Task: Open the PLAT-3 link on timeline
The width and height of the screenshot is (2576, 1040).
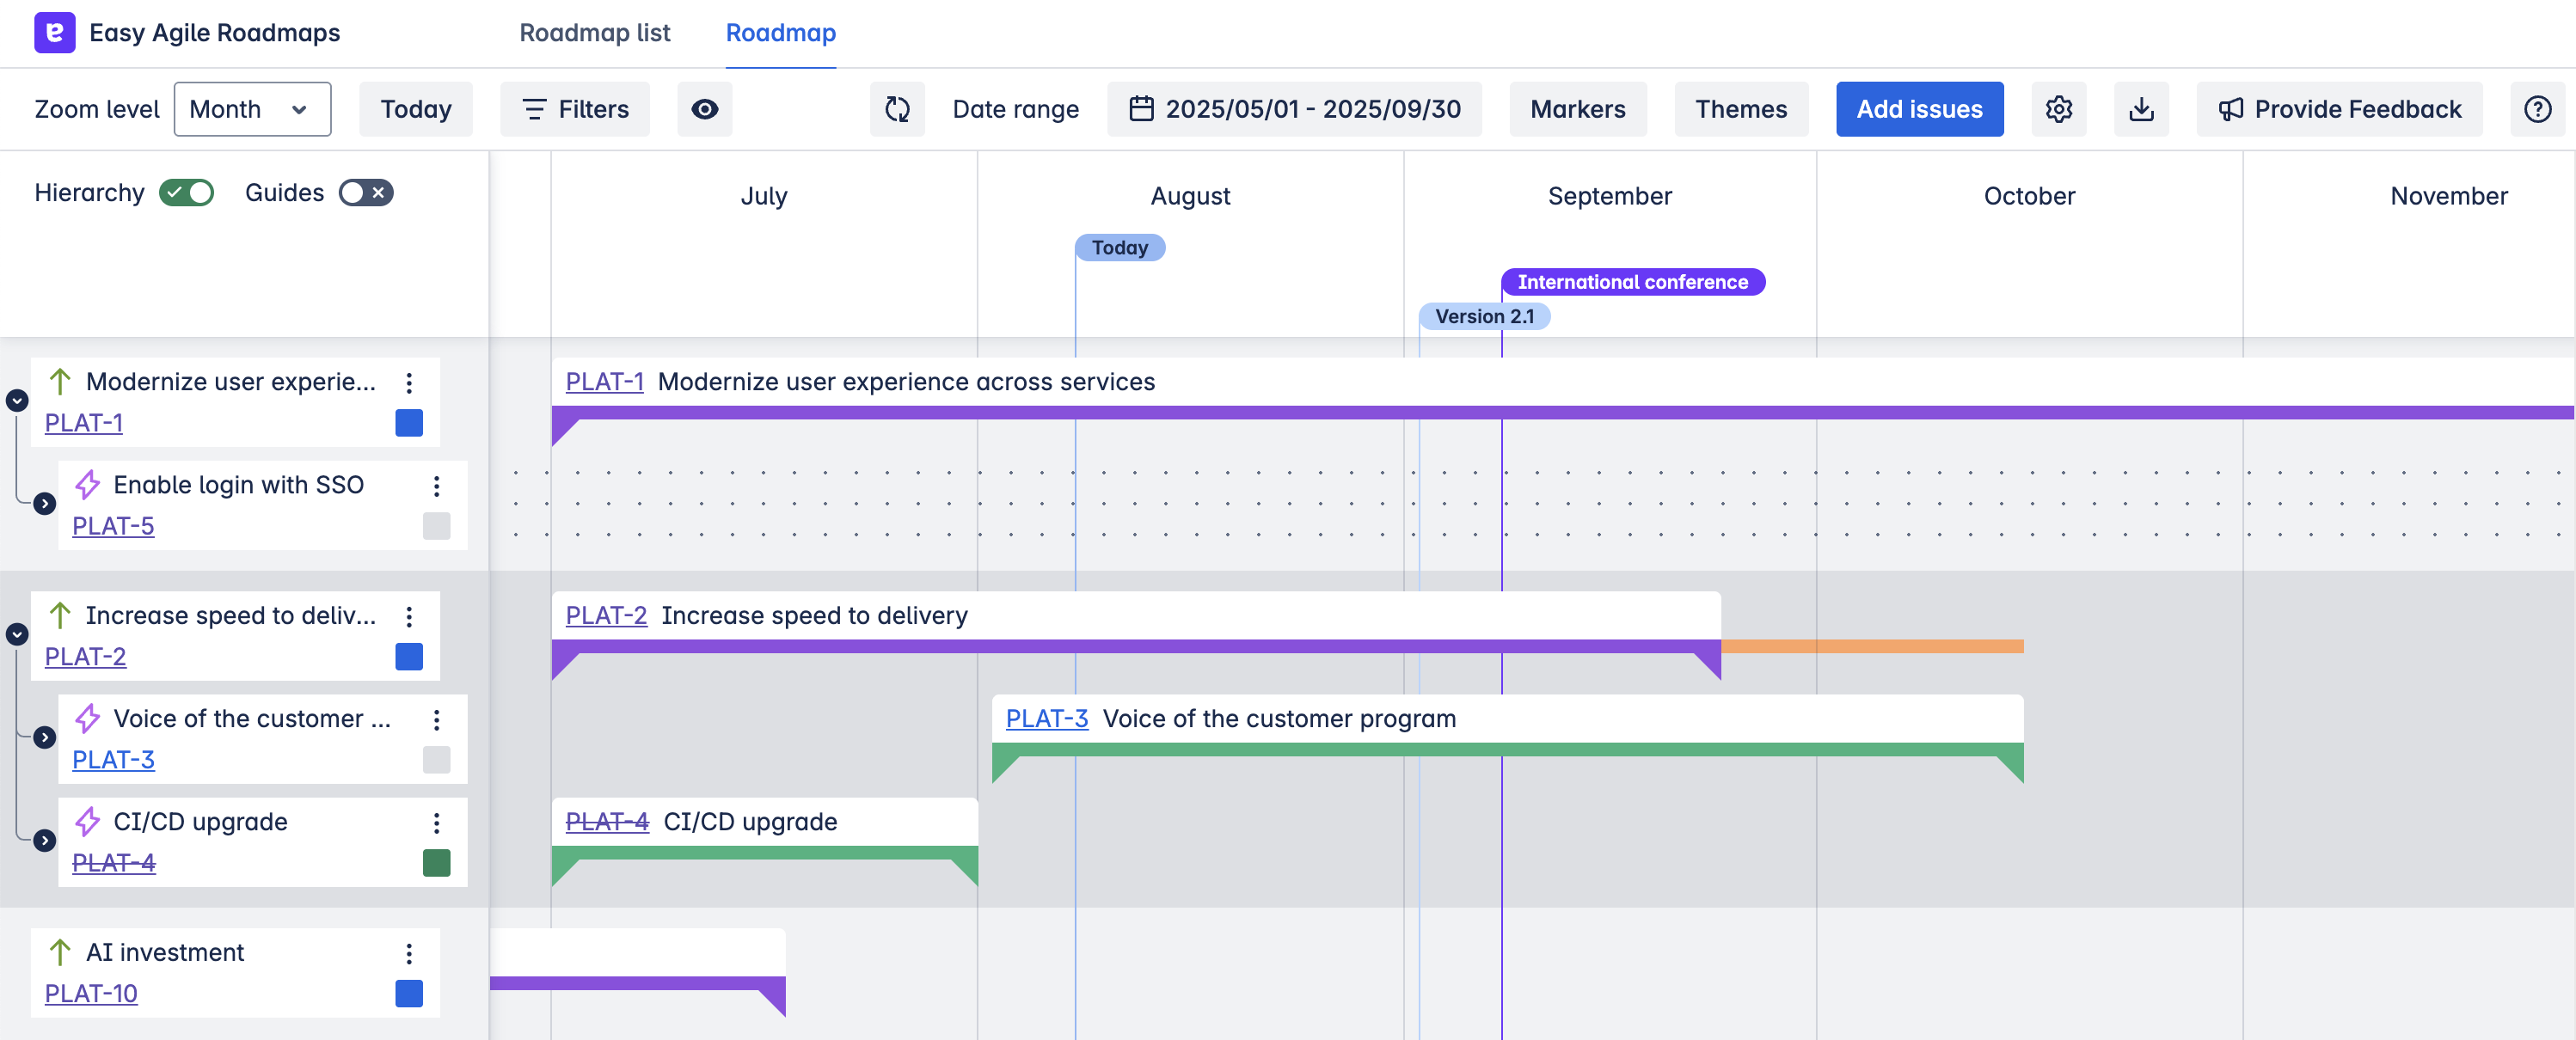Action: tap(1046, 719)
